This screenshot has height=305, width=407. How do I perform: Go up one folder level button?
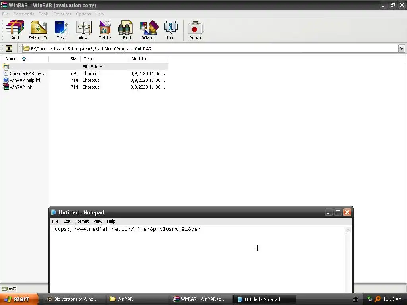[9, 48]
